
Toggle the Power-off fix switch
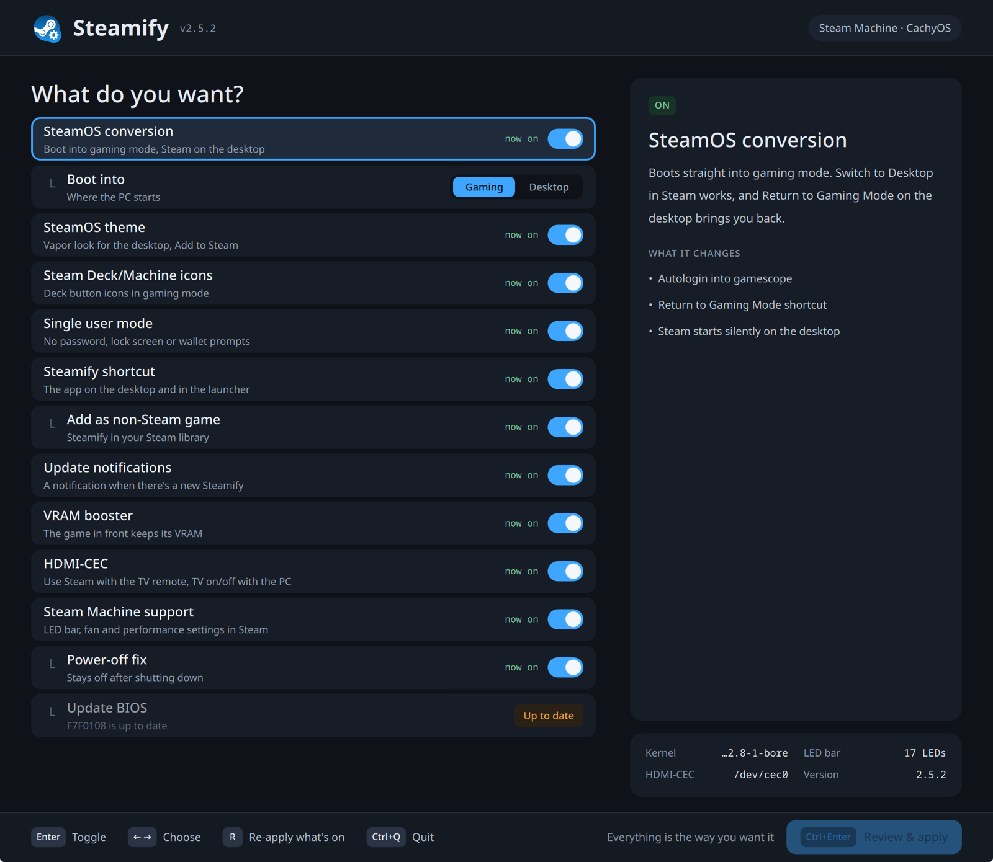[x=565, y=667]
